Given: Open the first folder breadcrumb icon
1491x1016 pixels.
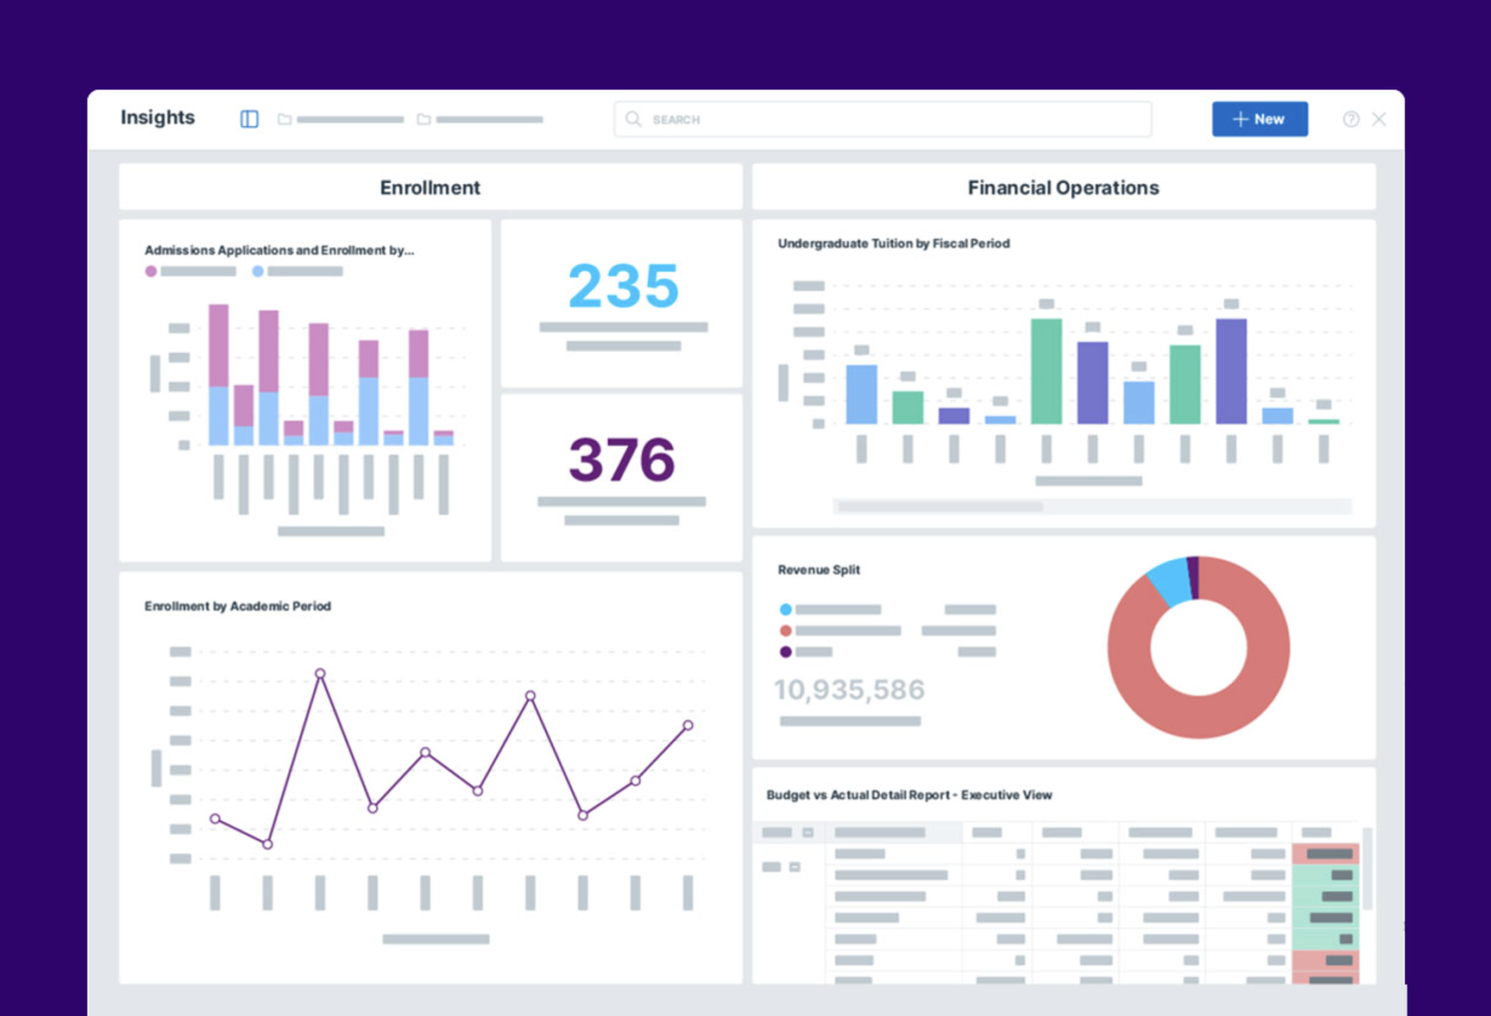Looking at the screenshot, I should click(x=284, y=119).
